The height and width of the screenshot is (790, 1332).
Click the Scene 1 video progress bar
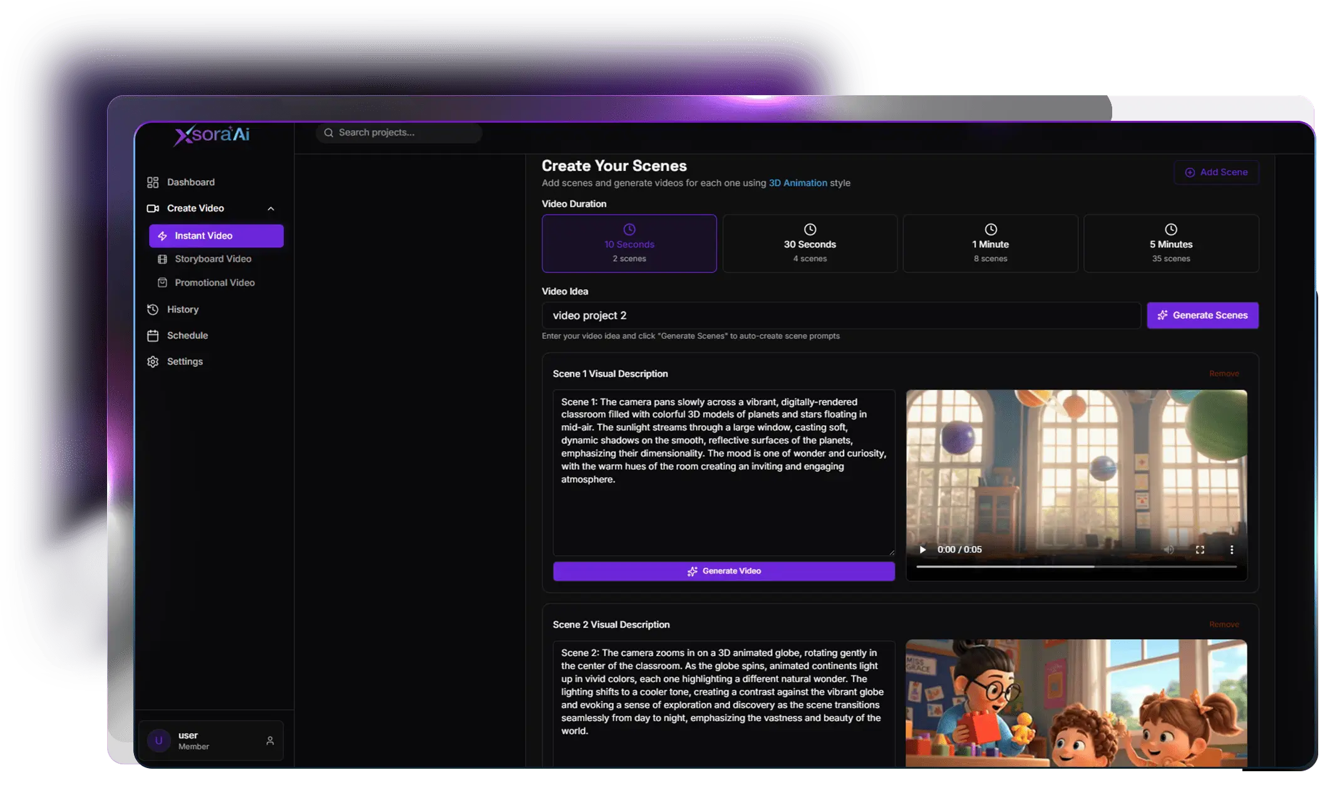1076,567
